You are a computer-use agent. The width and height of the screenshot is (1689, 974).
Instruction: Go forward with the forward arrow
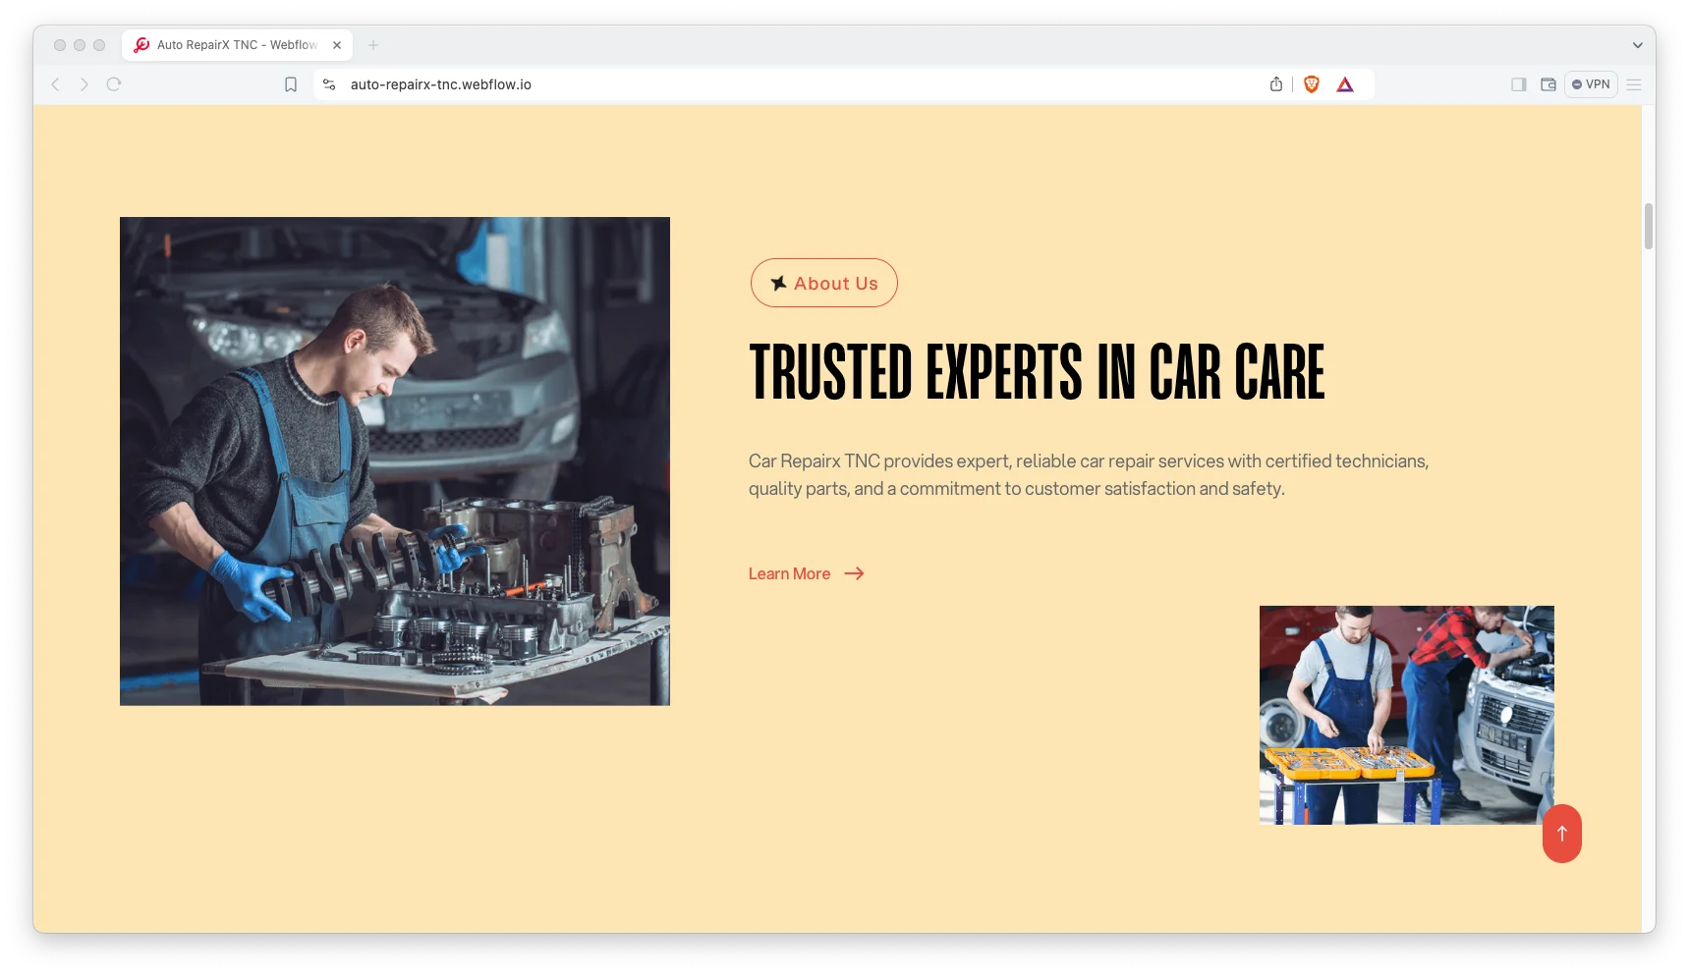coord(84,84)
